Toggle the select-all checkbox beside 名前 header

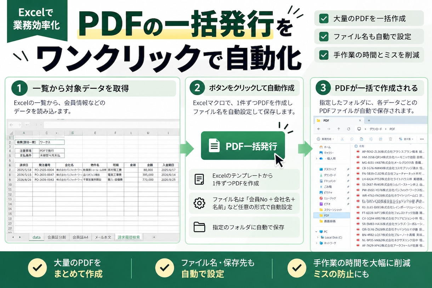[356, 146]
